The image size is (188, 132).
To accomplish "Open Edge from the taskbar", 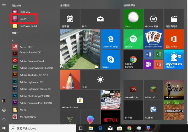I will click(100, 128).
